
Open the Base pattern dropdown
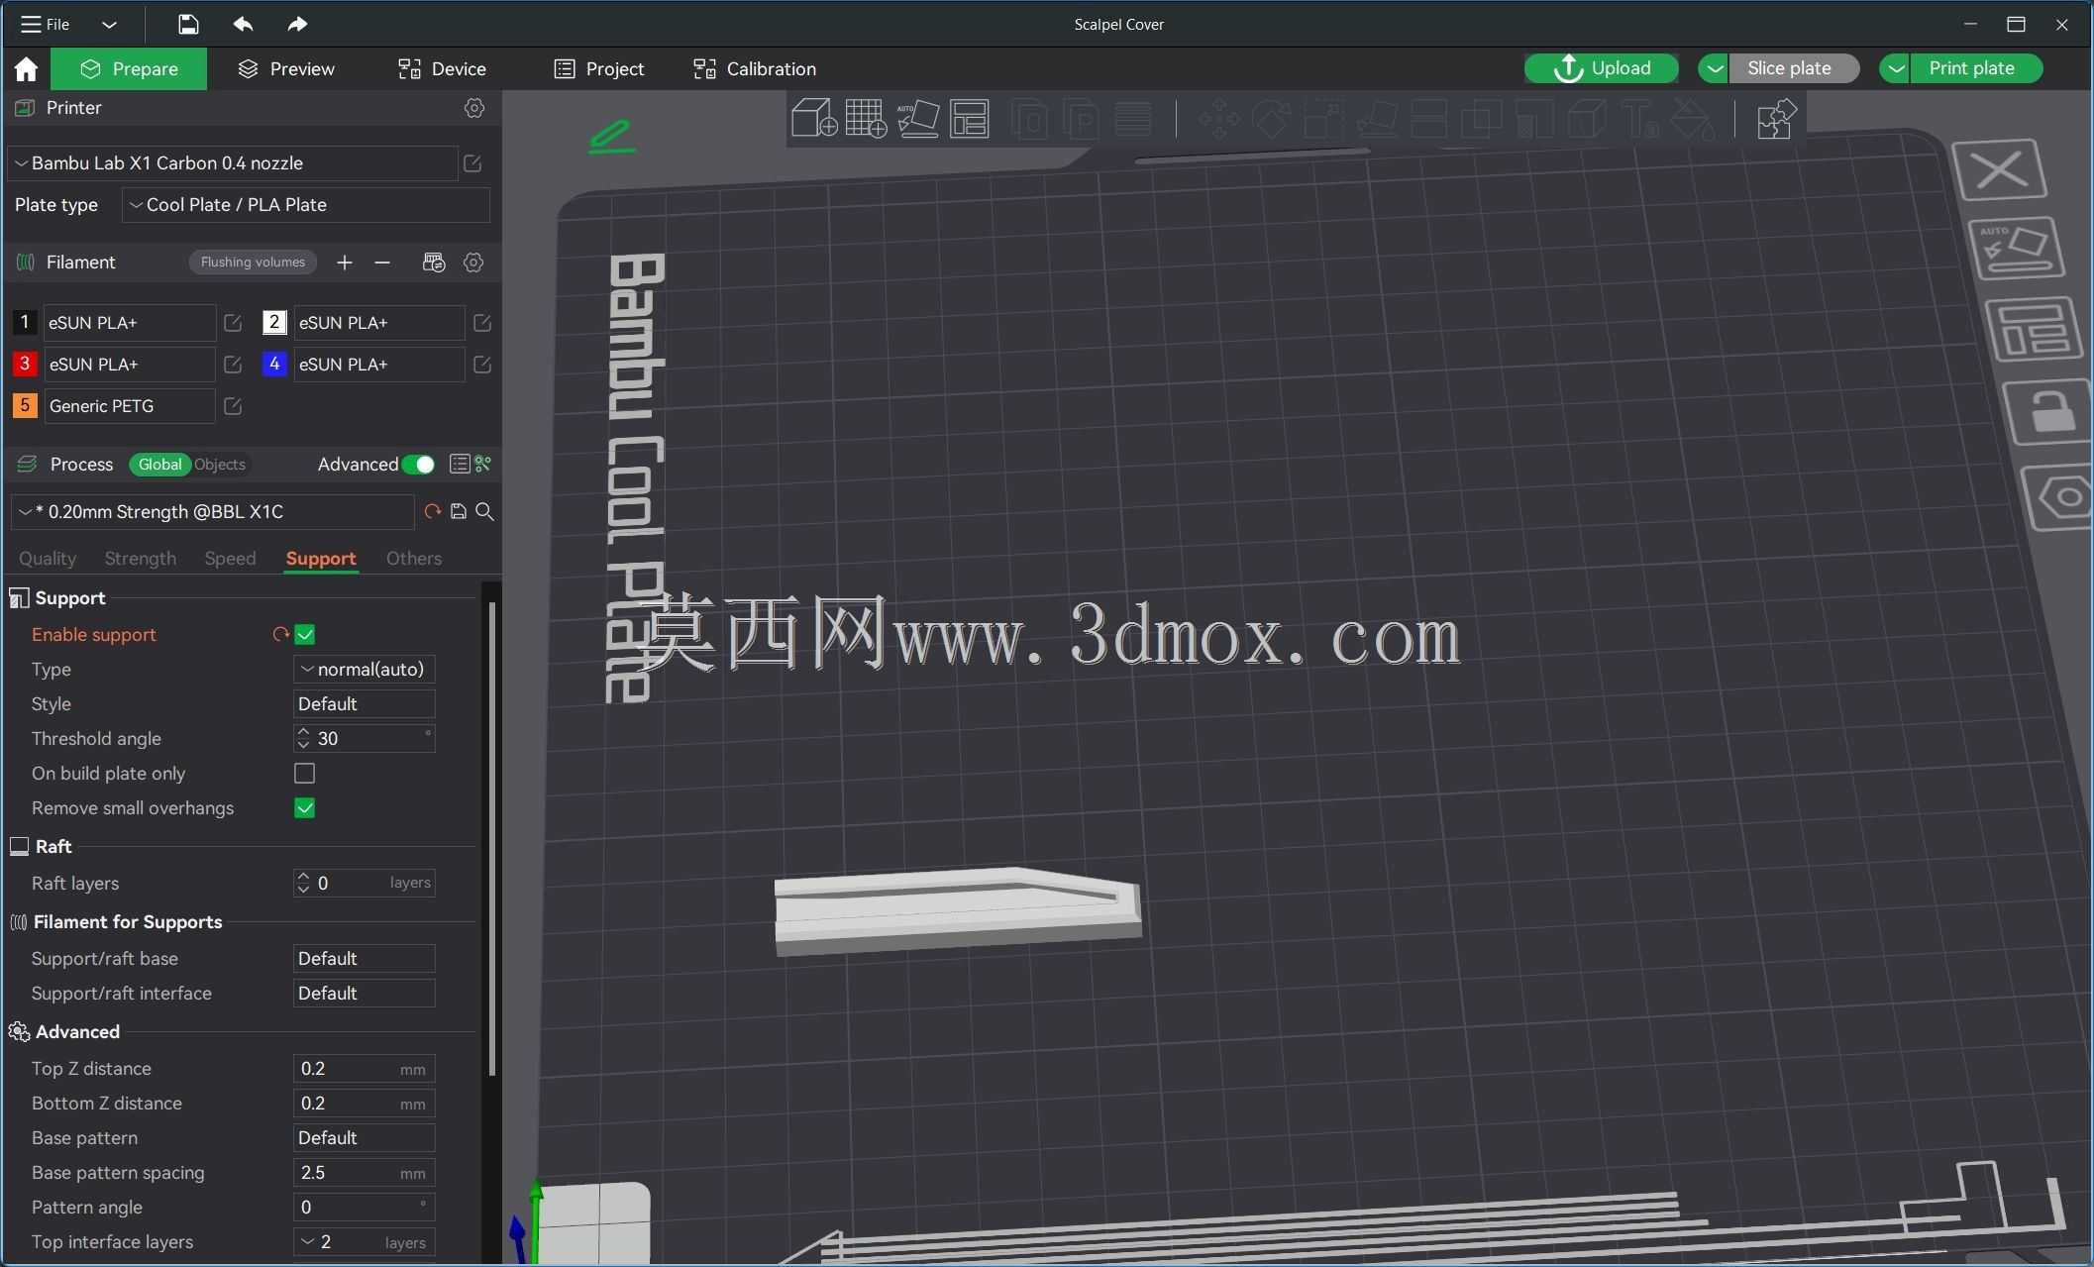point(364,1138)
